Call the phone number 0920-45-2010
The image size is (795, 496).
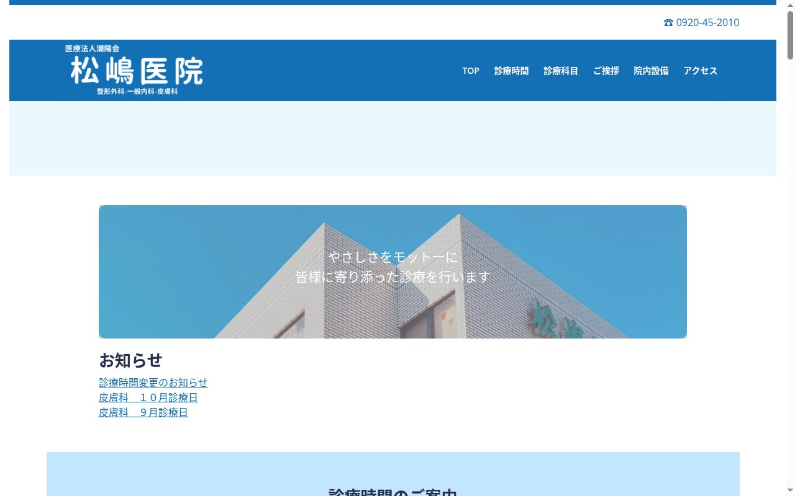pos(701,22)
